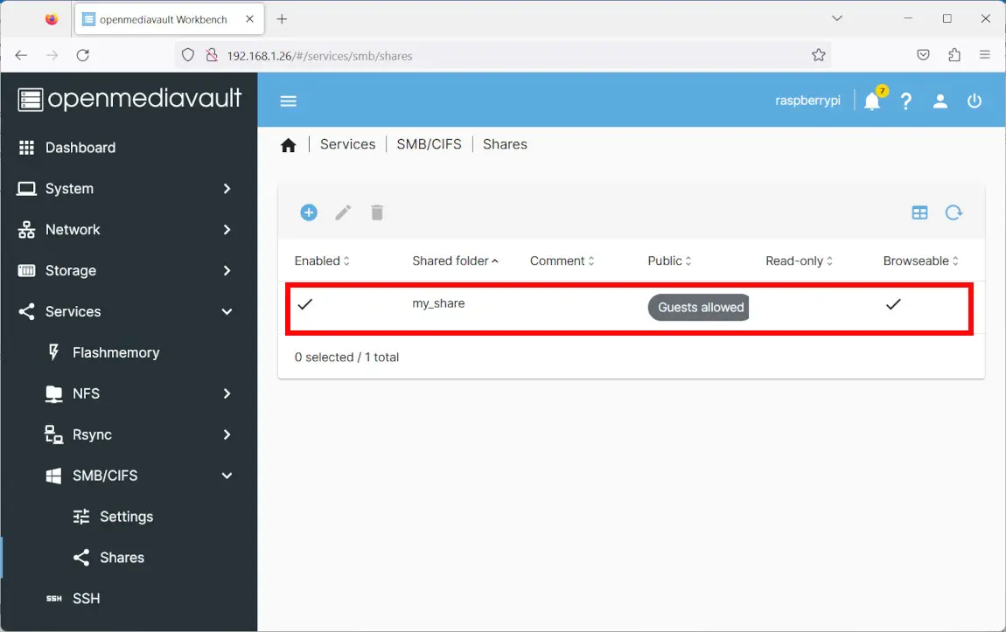This screenshot has width=1006, height=632.
Task: Expand the Storage menu section
Action: point(129,271)
